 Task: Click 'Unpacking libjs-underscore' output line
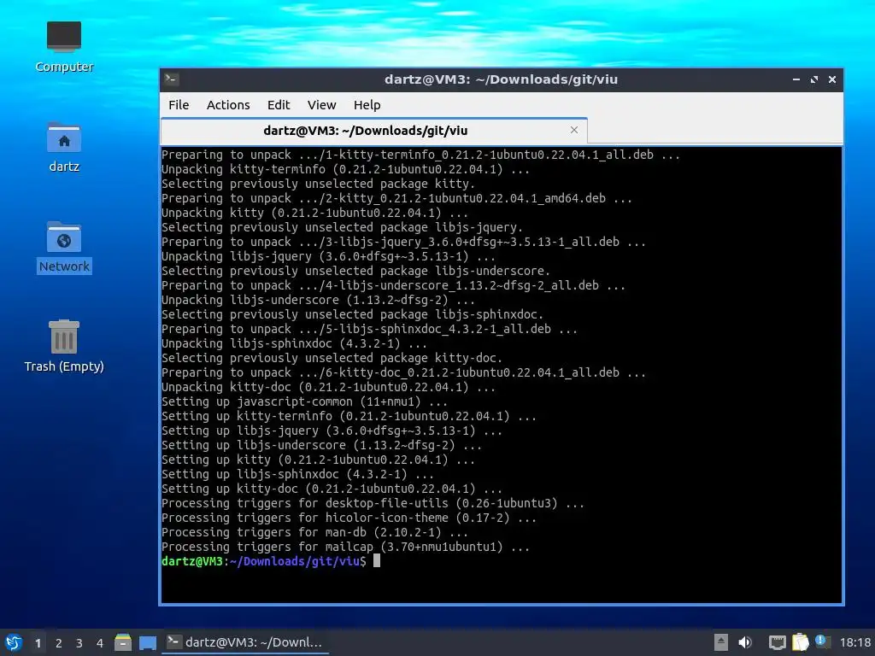click(318, 300)
